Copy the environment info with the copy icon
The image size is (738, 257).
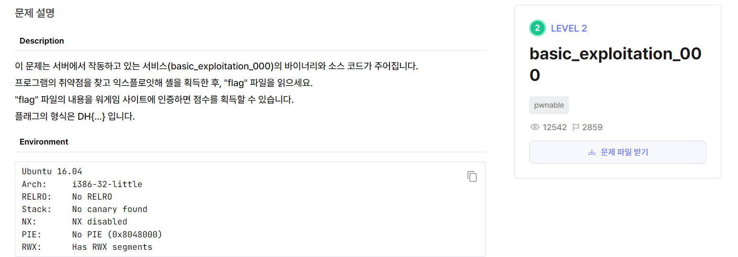point(472,176)
